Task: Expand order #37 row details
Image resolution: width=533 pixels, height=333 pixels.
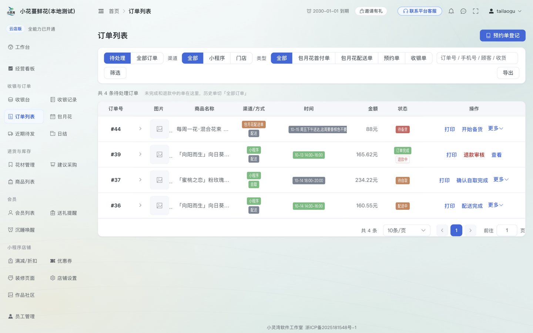Action: point(140,180)
